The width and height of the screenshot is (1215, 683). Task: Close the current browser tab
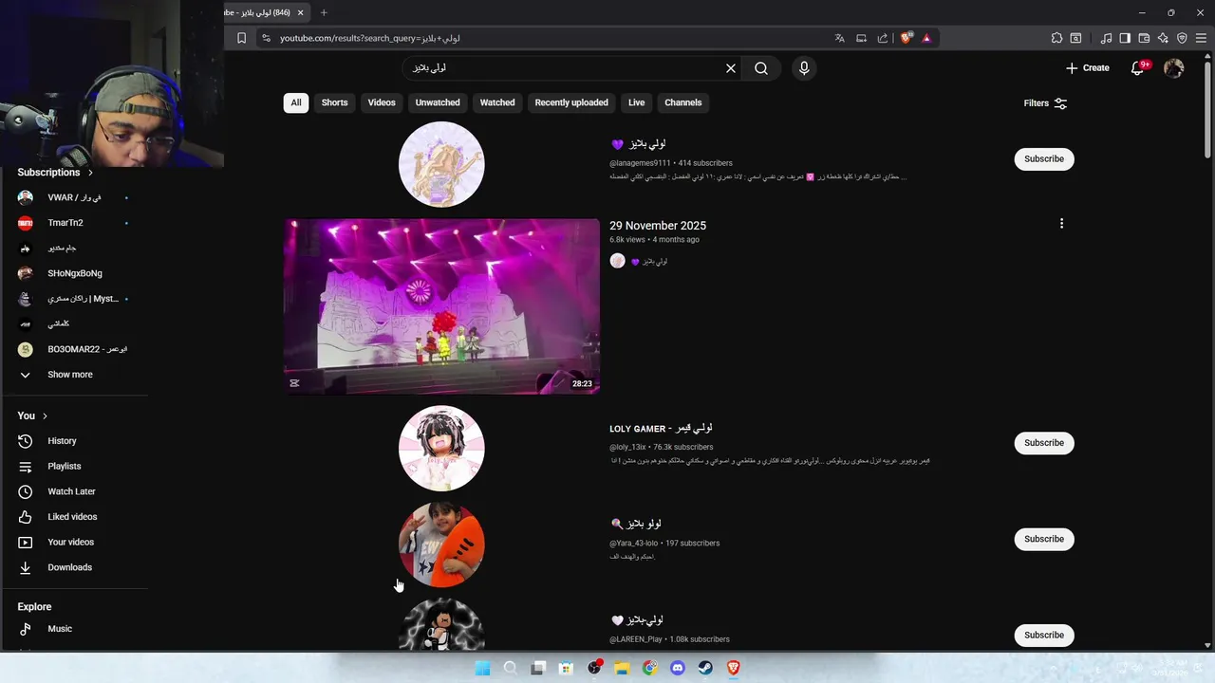click(x=301, y=12)
